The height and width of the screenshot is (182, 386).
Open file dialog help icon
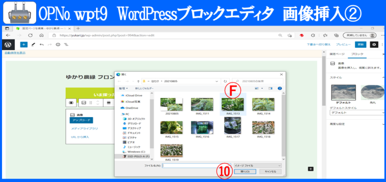[x=279, y=88]
